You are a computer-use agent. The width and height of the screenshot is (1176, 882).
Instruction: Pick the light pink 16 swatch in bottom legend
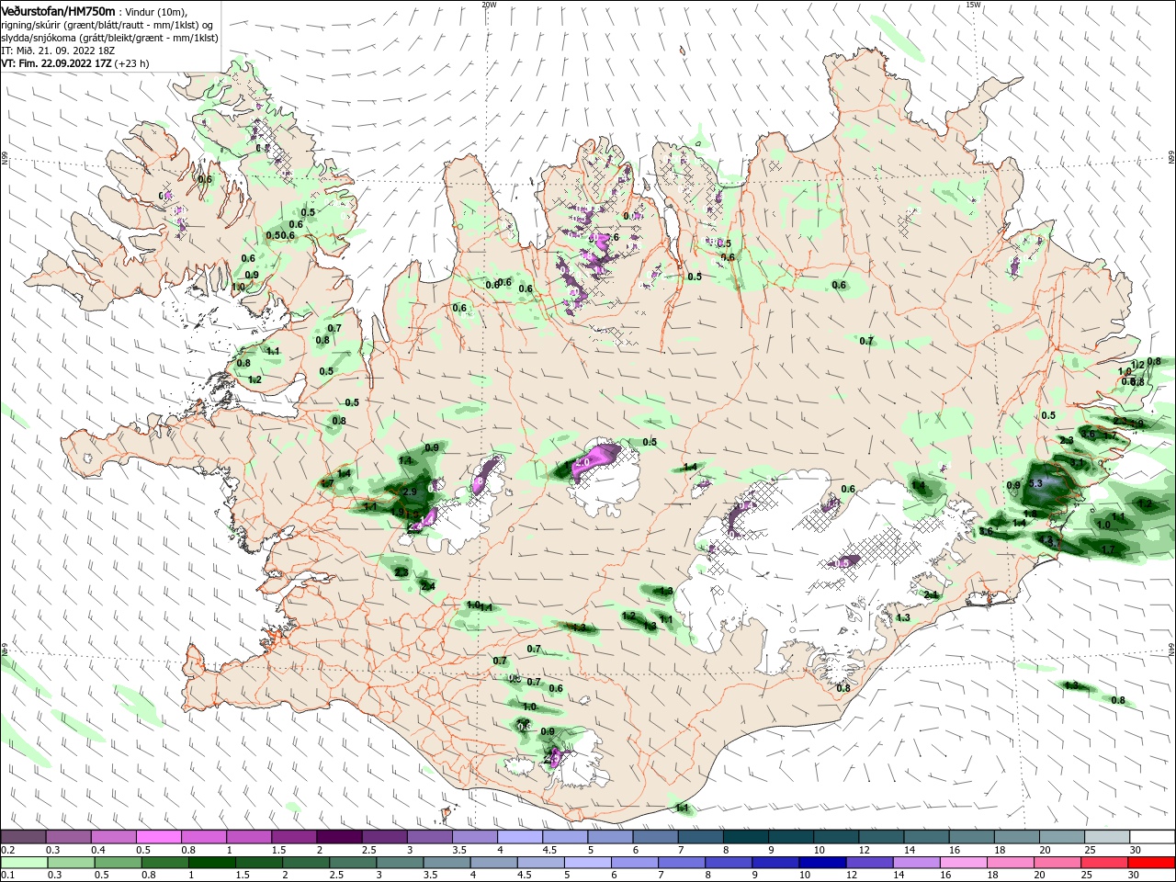click(x=963, y=862)
